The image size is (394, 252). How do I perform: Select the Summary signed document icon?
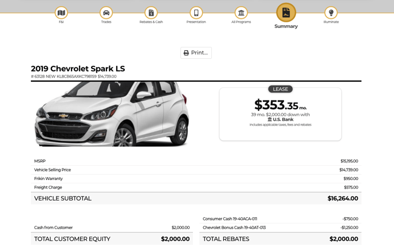pyautogui.click(x=286, y=13)
